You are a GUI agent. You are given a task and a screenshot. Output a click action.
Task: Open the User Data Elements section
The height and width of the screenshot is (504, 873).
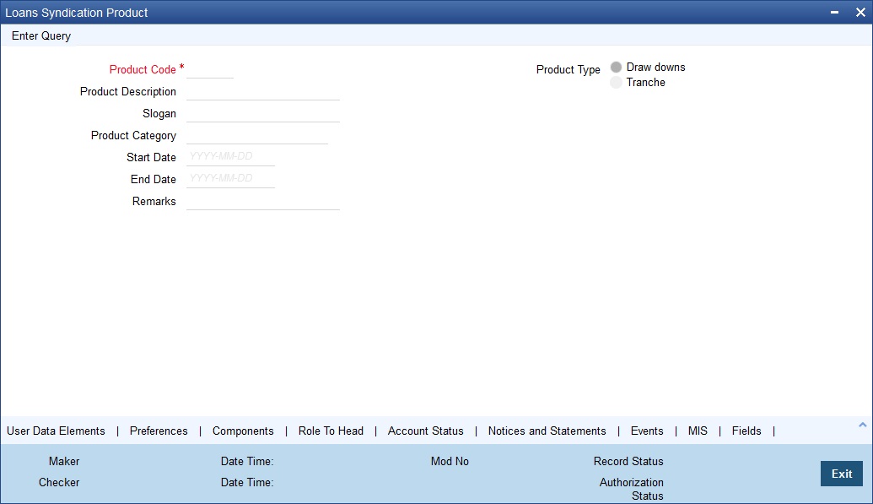click(x=56, y=431)
